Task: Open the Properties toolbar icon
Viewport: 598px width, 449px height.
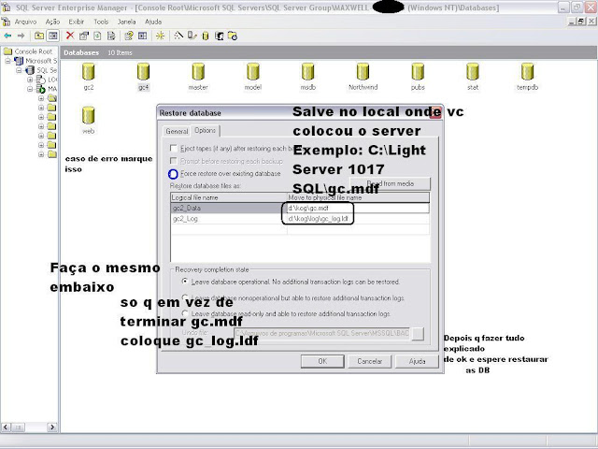Action: 83,36
